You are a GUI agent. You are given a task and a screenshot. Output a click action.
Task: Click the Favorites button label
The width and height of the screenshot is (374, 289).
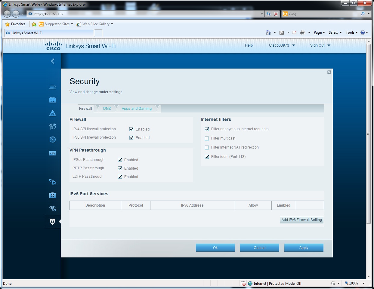pos(18,24)
